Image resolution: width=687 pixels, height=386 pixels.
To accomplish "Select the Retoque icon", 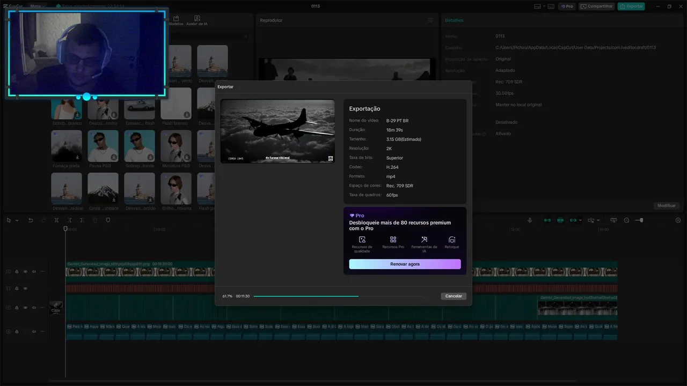I will click(x=452, y=240).
